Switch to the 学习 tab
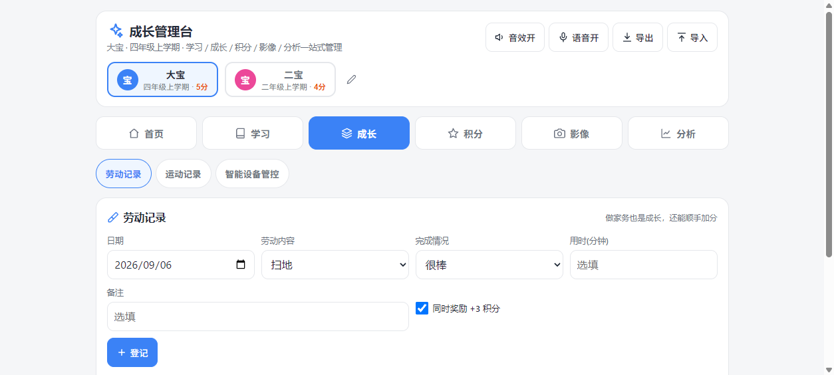Screen dimensions: 834x375 253,133
